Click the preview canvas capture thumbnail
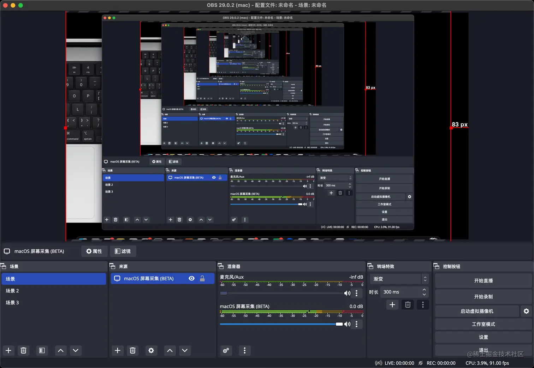The height and width of the screenshot is (368, 534). (267, 126)
